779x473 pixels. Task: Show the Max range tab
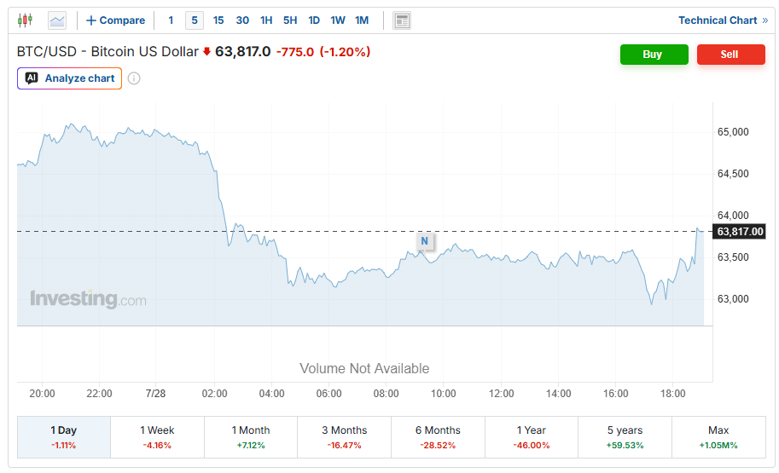[718, 436]
